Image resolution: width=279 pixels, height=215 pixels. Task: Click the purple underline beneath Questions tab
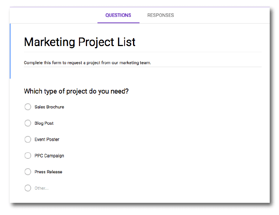118,22
